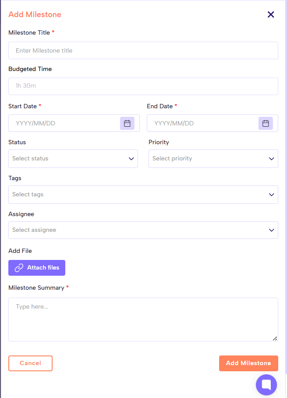Click the Attach files label text

point(43,268)
